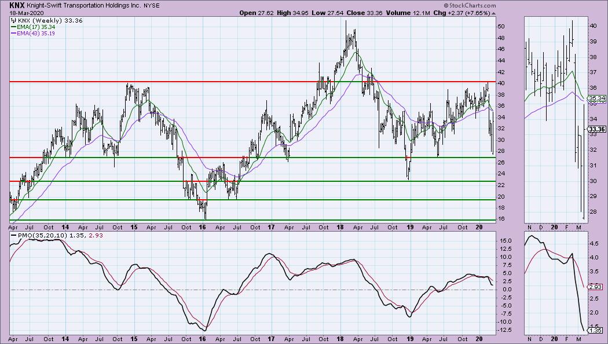Click the 2.0 label on the zoom PMO axis
This screenshot has height=344, width=608.
click(x=594, y=313)
